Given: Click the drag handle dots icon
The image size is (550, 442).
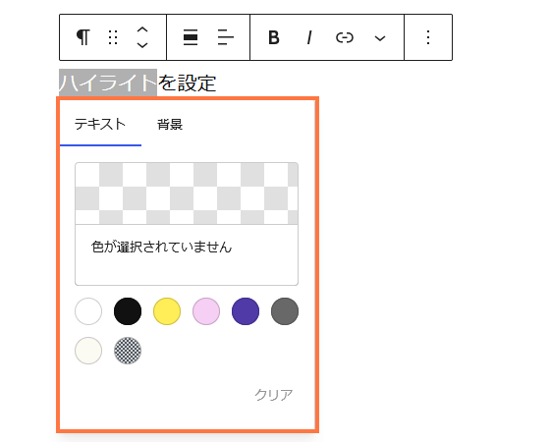Looking at the screenshot, I should click(x=113, y=37).
